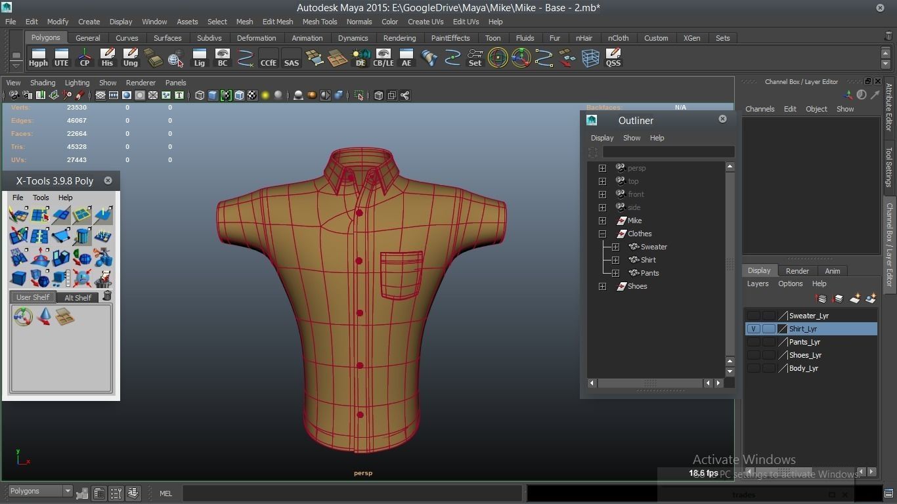Click the Hgph shelf button
Image resolution: width=897 pixels, height=504 pixels.
[38, 58]
